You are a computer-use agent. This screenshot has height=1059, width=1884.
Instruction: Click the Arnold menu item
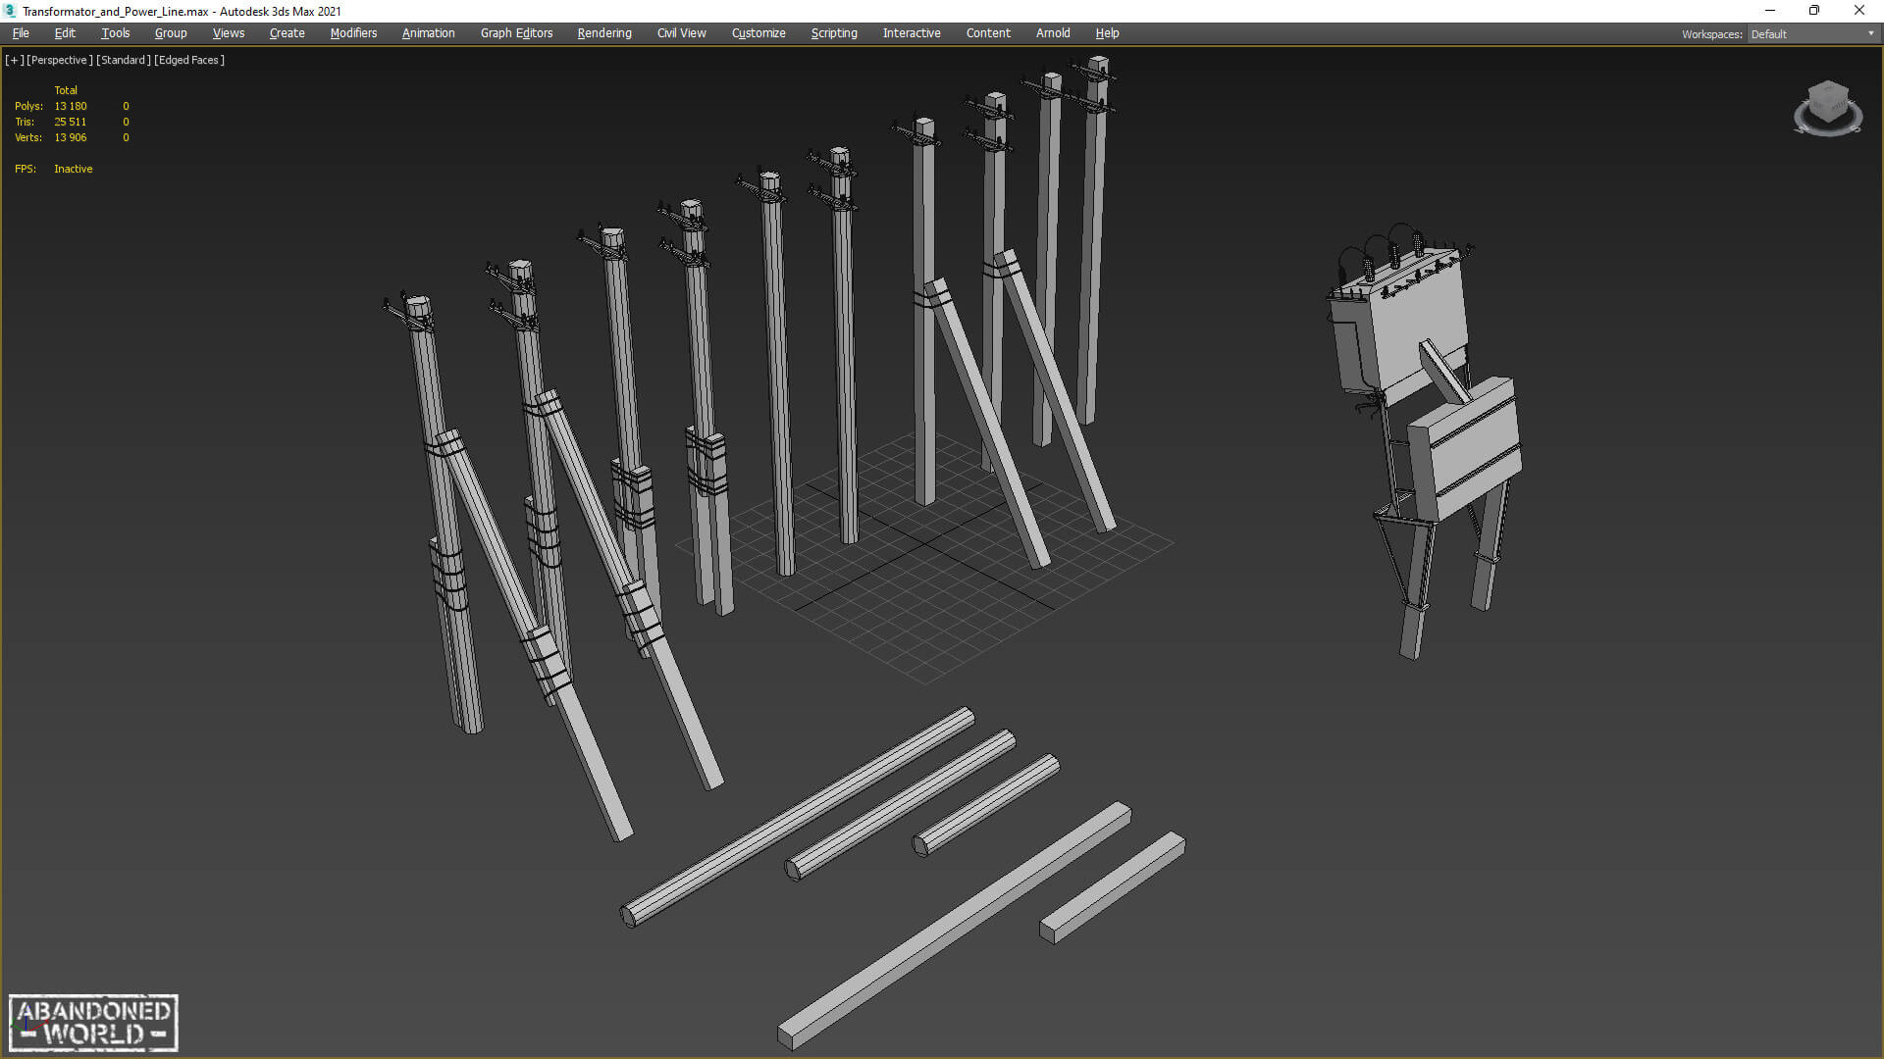(x=1053, y=33)
